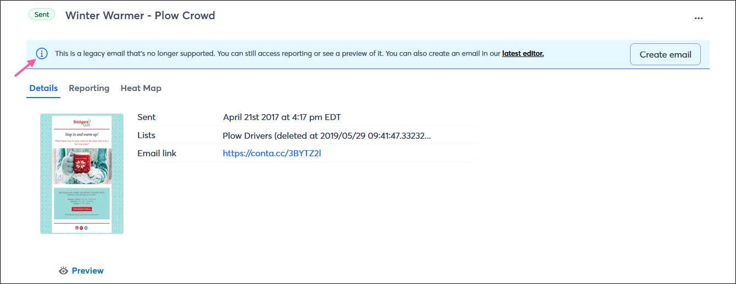Viewport: 736px width, 284px height.
Task: Open the Heat Map tab
Action: [x=141, y=88]
